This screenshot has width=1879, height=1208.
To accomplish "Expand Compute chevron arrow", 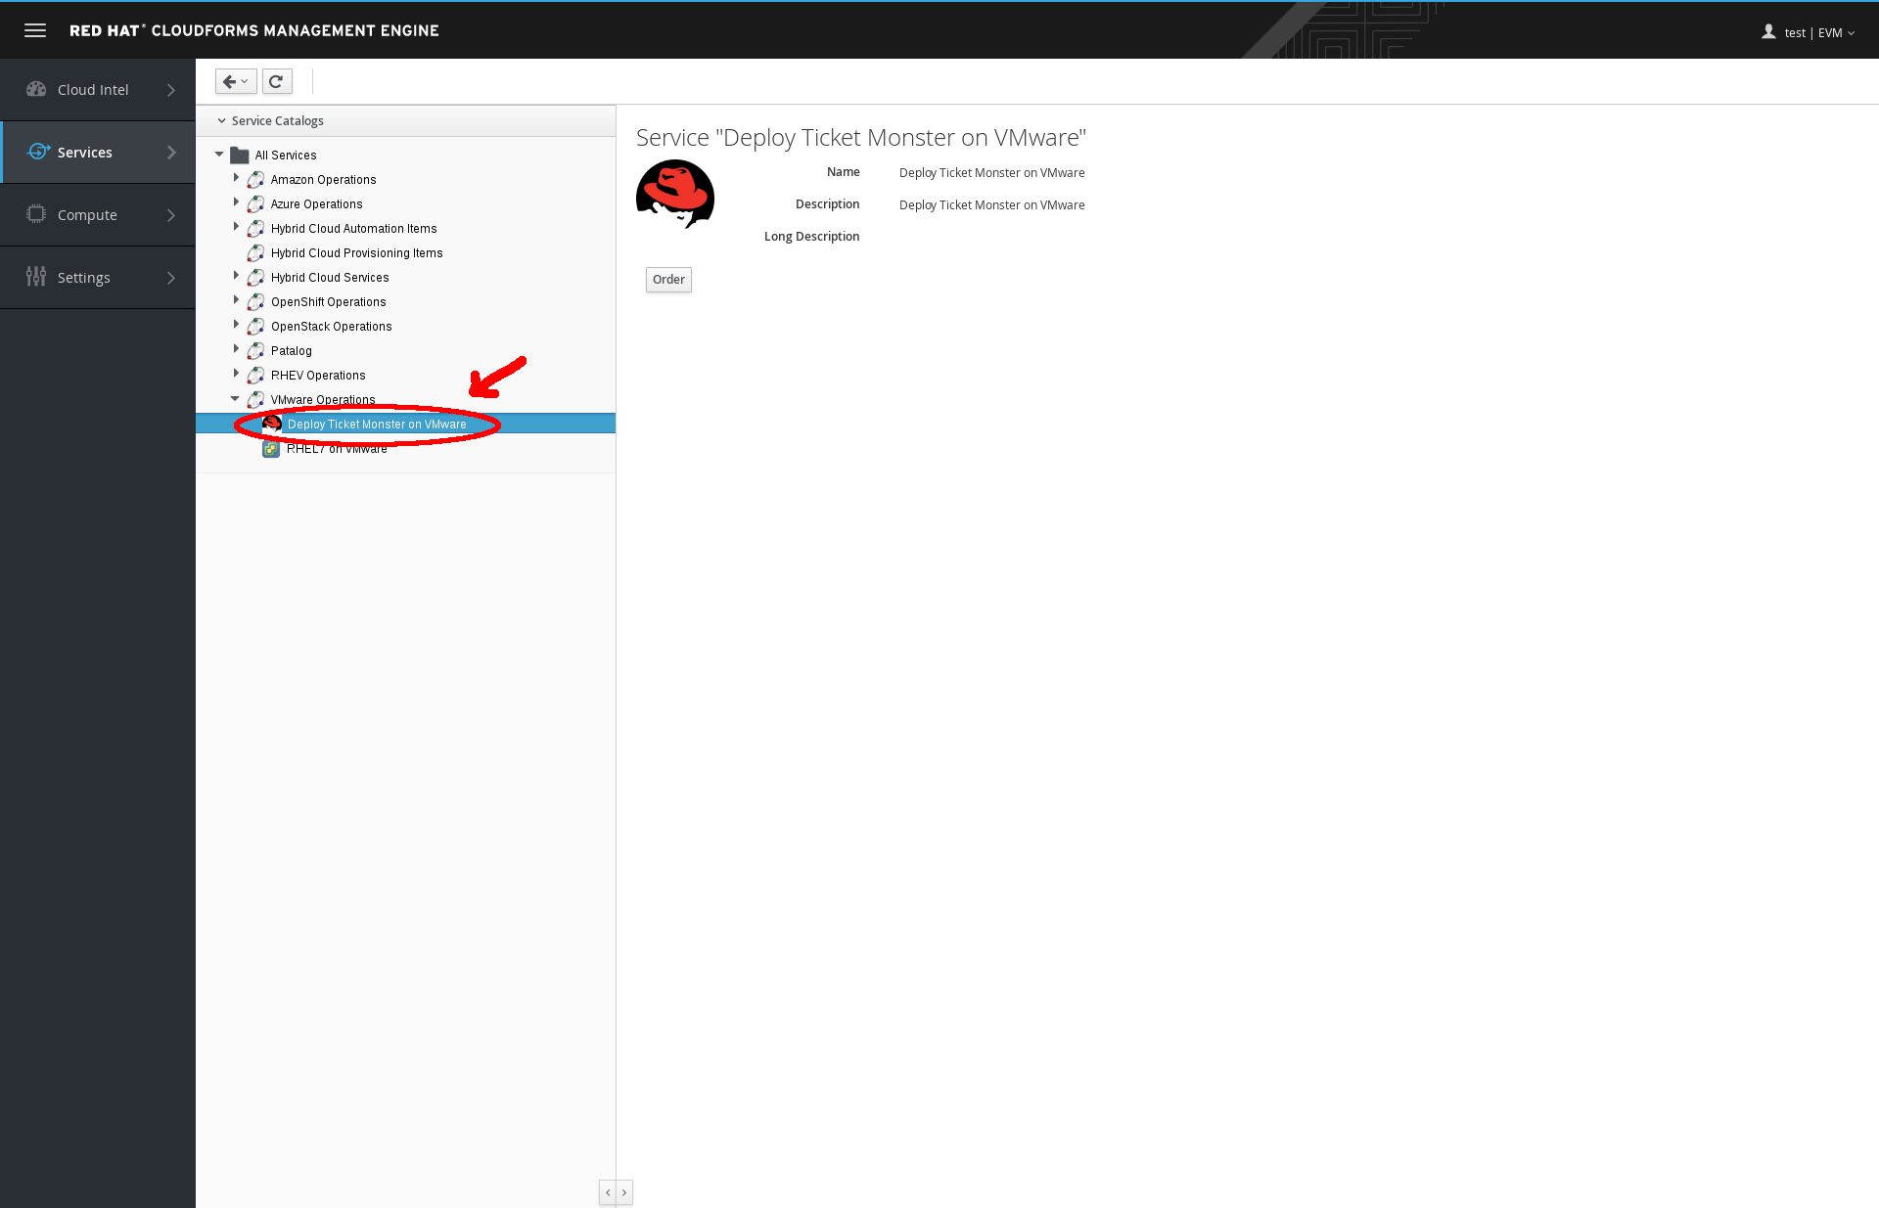I will point(171,215).
